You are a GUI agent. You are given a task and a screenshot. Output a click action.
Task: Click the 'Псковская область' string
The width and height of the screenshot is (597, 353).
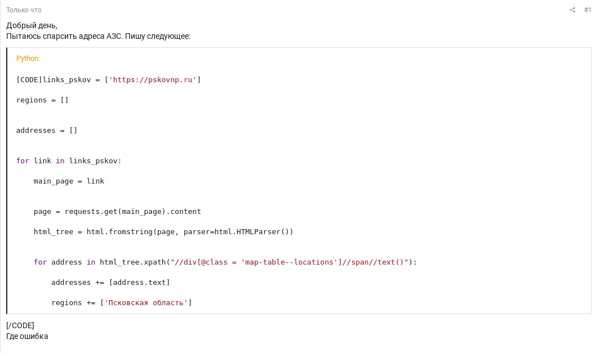pos(146,303)
